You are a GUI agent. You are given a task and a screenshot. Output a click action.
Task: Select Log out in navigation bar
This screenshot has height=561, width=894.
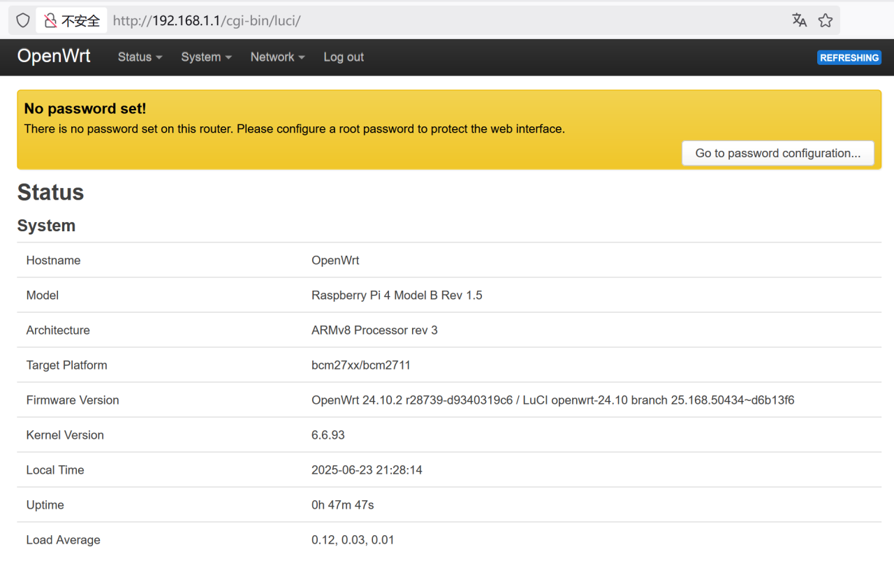[344, 57]
